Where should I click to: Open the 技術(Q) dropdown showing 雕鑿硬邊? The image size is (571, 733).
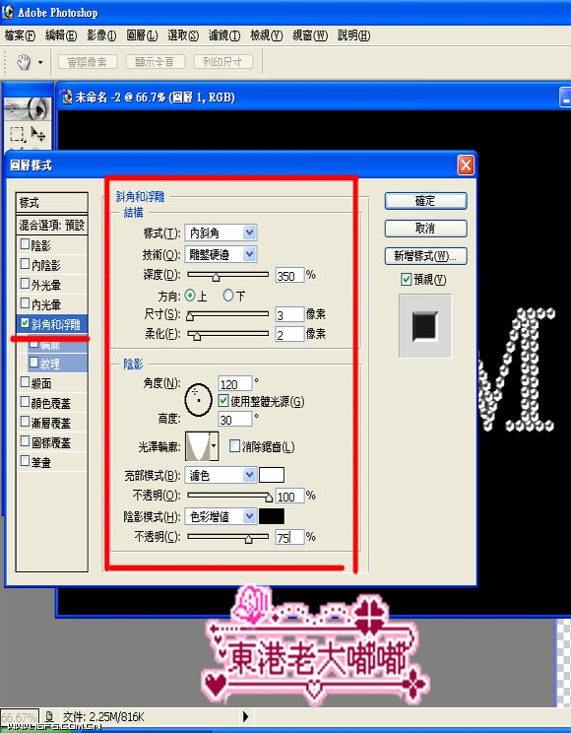pyautogui.click(x=222, y=254)
